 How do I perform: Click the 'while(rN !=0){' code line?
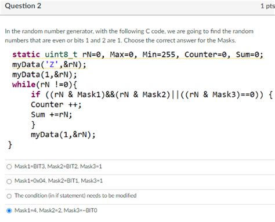45,85
